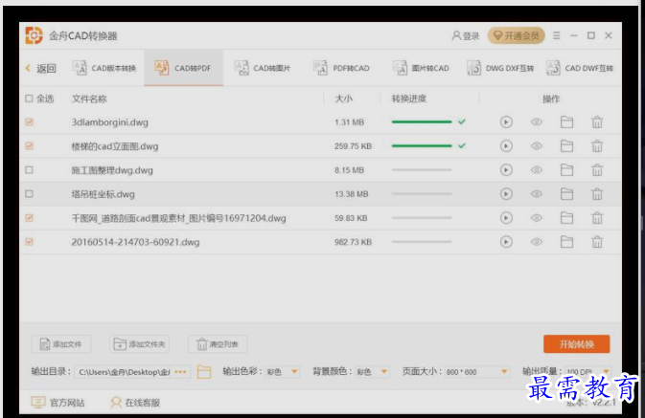Delete 千图网 道路剖面 file from list
The height and width of the screenshot is (418, 645).
pyautogui.click(x=597, y=218)
